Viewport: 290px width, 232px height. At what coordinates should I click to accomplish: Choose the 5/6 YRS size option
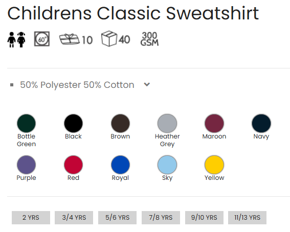tap(117, 218)
